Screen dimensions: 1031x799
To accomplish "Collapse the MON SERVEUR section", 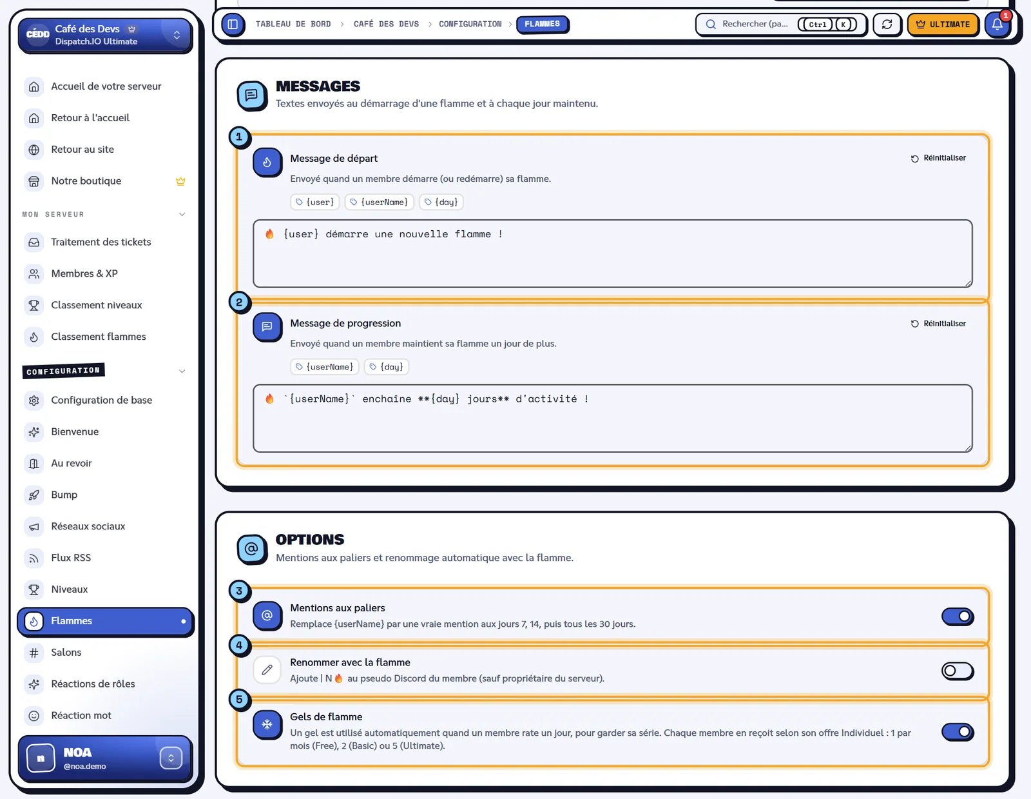I will click(x=182, y=215).
